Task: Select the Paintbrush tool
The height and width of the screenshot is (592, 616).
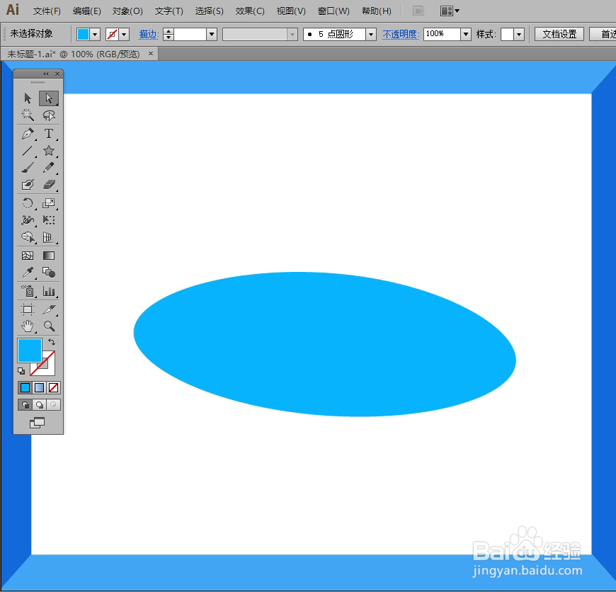Action: pyautogui.click(x=28, y=168)
